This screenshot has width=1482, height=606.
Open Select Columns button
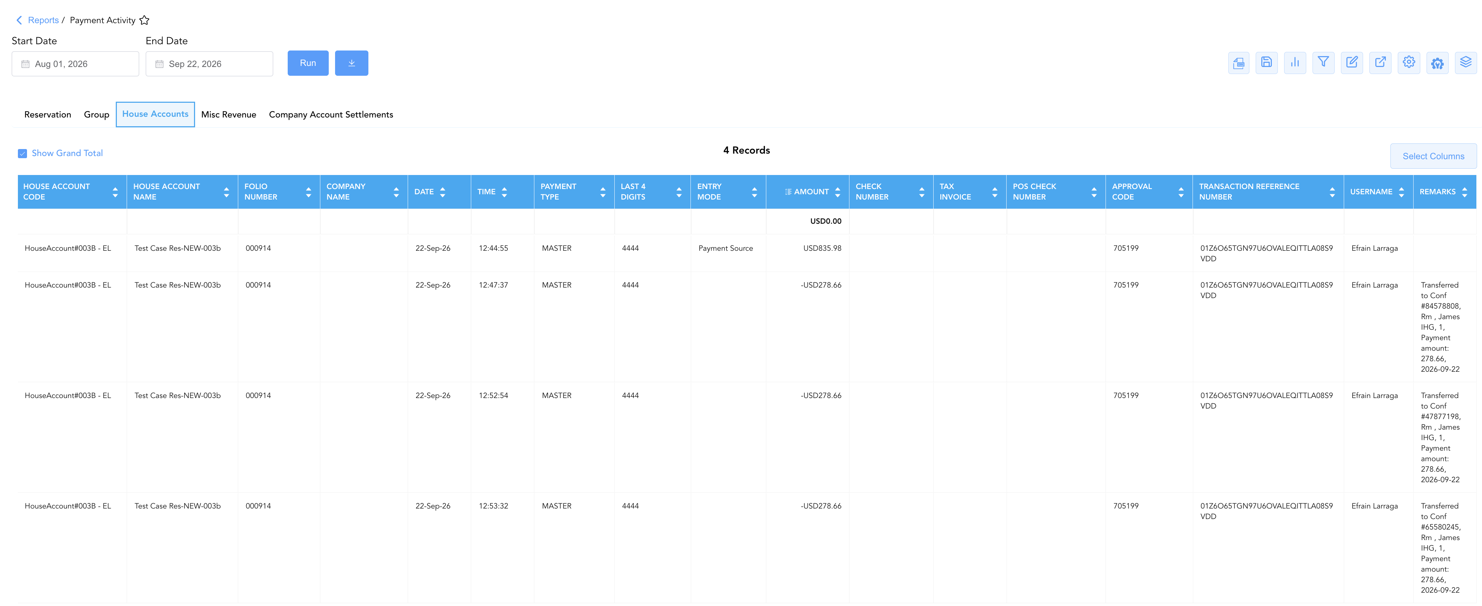tap(1433, 156)
